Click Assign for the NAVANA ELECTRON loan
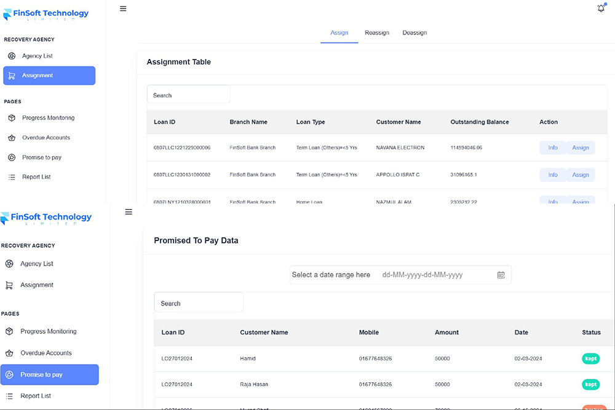The height and width of the screenshot is (410, 615). click(x=581, y=148)
